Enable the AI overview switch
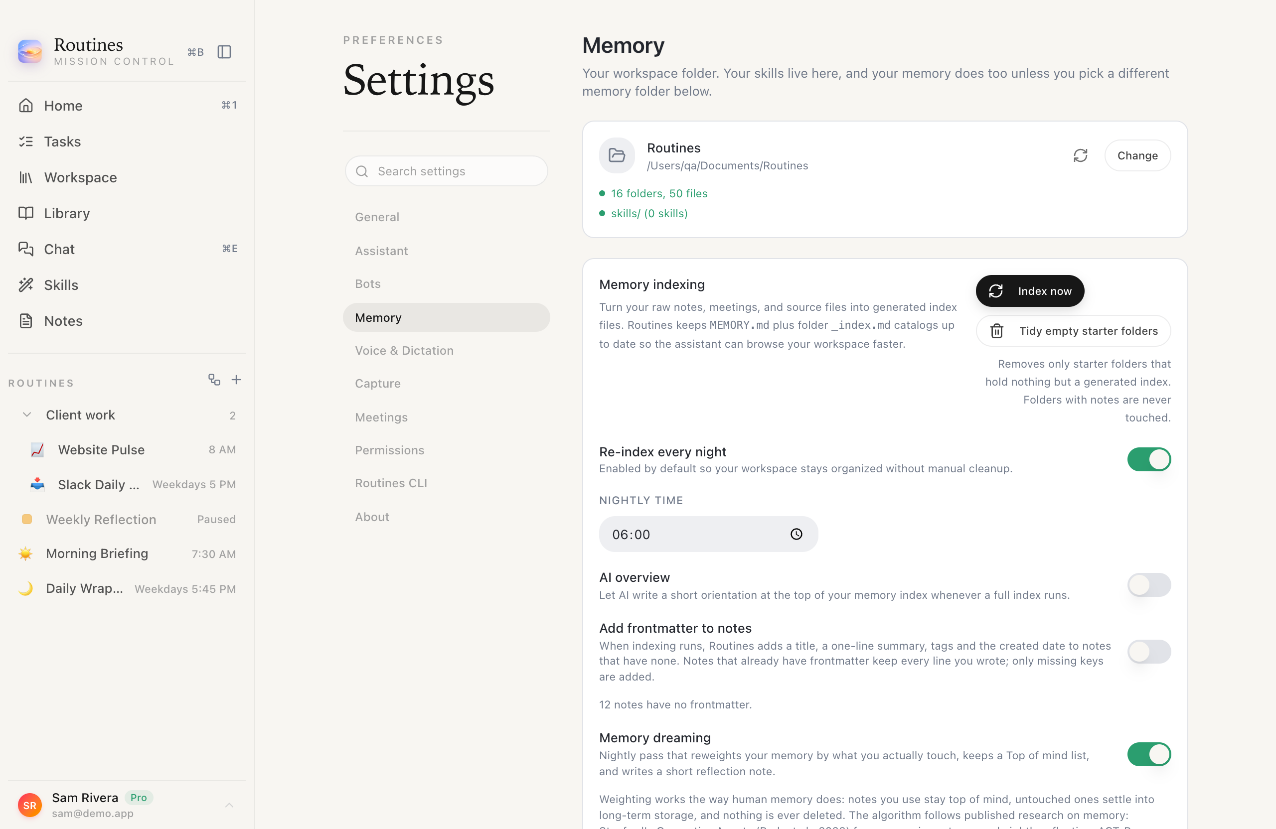Screen dimensions: 1276x829 point(1149,585)
